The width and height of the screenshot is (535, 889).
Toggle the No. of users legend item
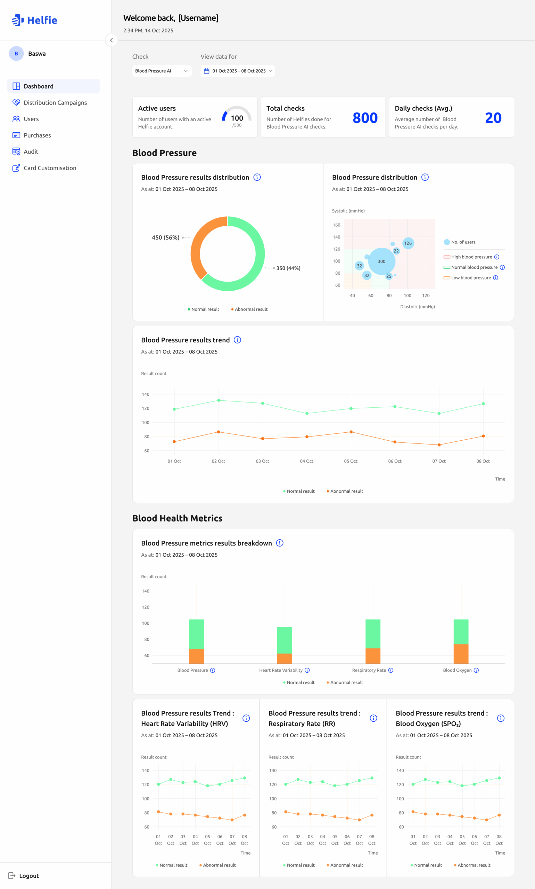pyautogui.click(x=460, y=242)
